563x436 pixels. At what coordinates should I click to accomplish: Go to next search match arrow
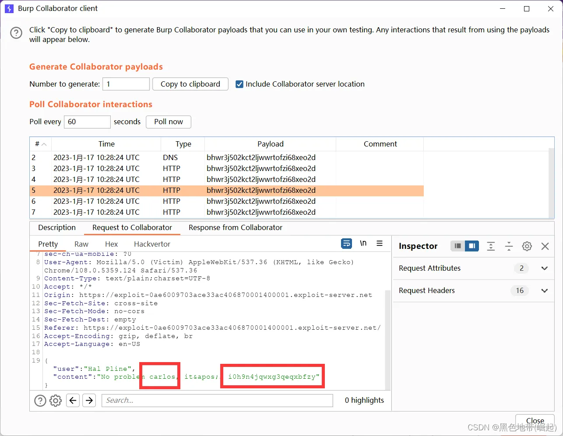89,400
